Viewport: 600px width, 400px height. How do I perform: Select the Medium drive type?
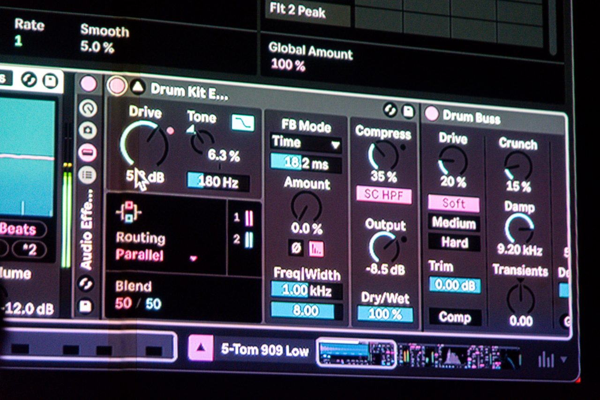[x=454, y=223]
